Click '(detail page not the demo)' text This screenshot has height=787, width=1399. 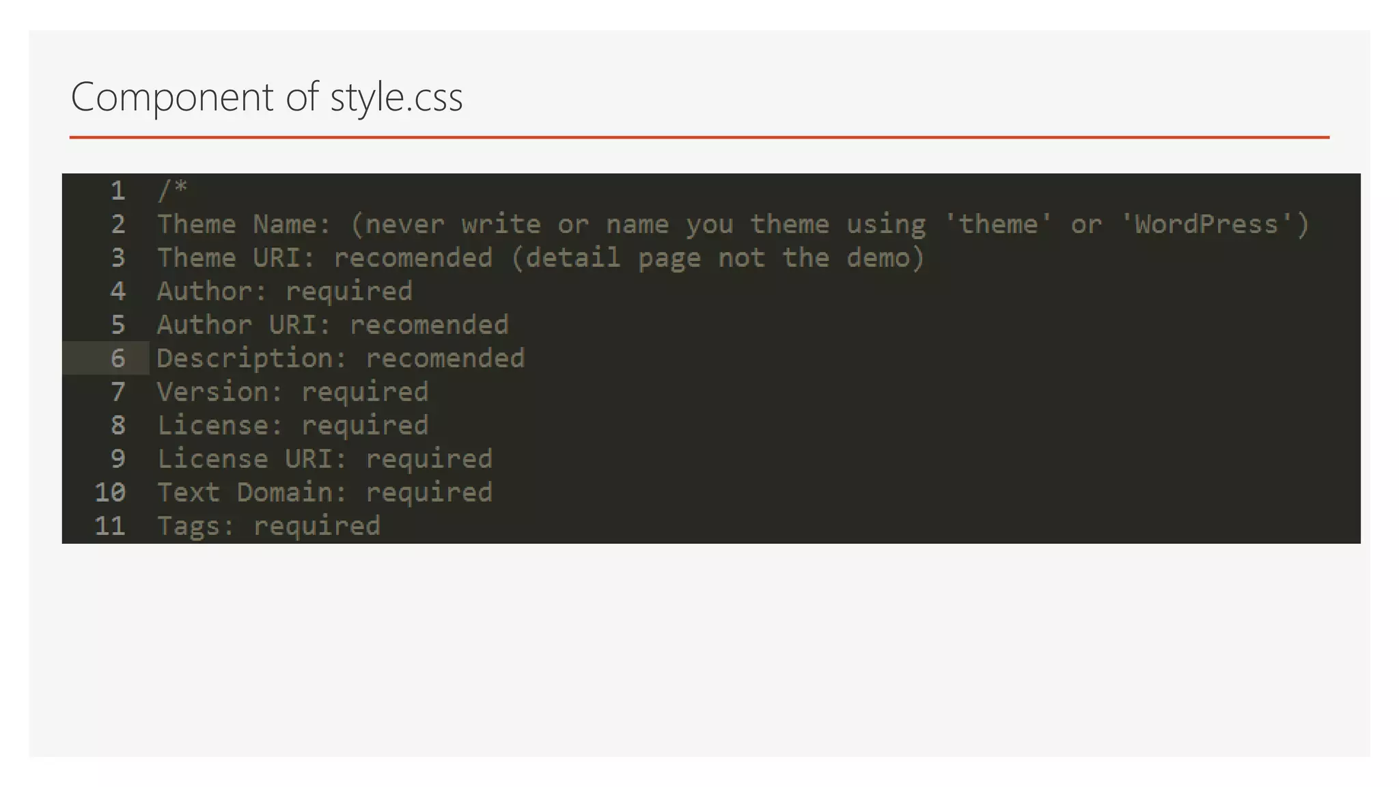point(717,258)
